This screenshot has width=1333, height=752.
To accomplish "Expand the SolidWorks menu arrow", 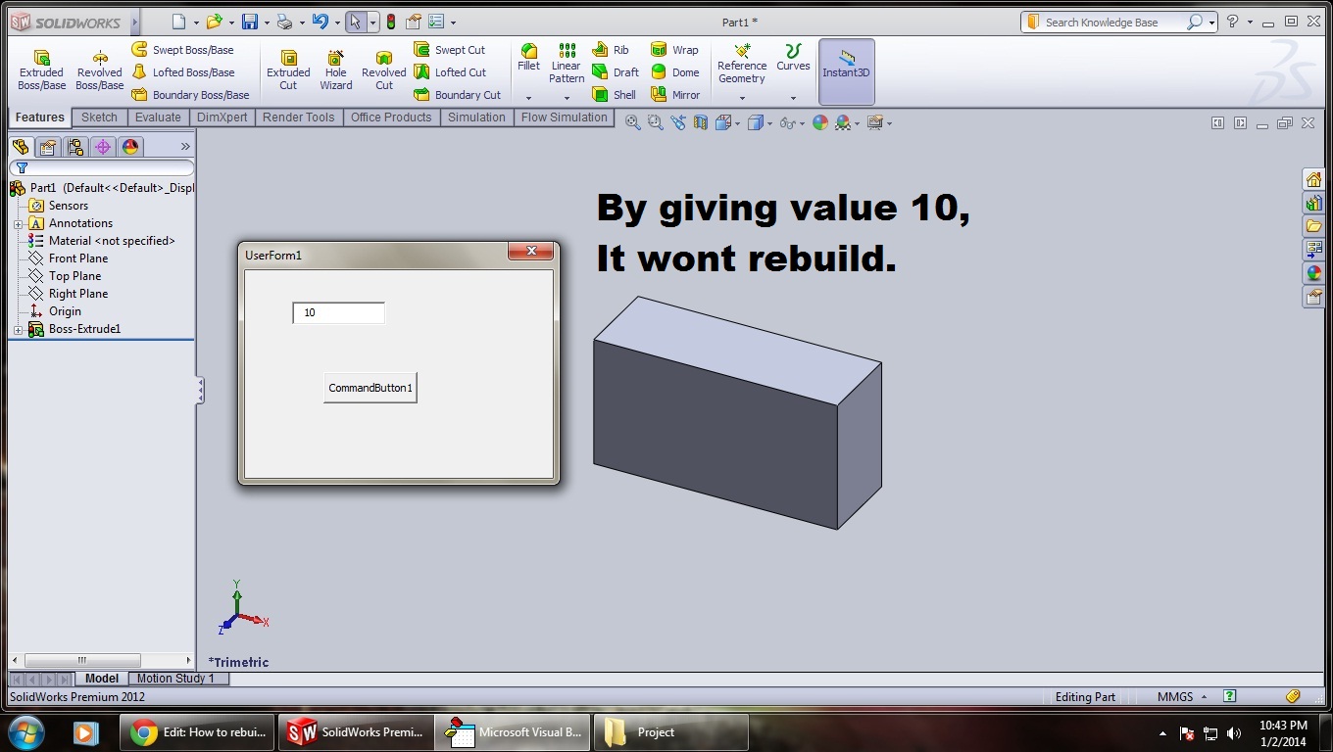I will click(x=134, y=22).
